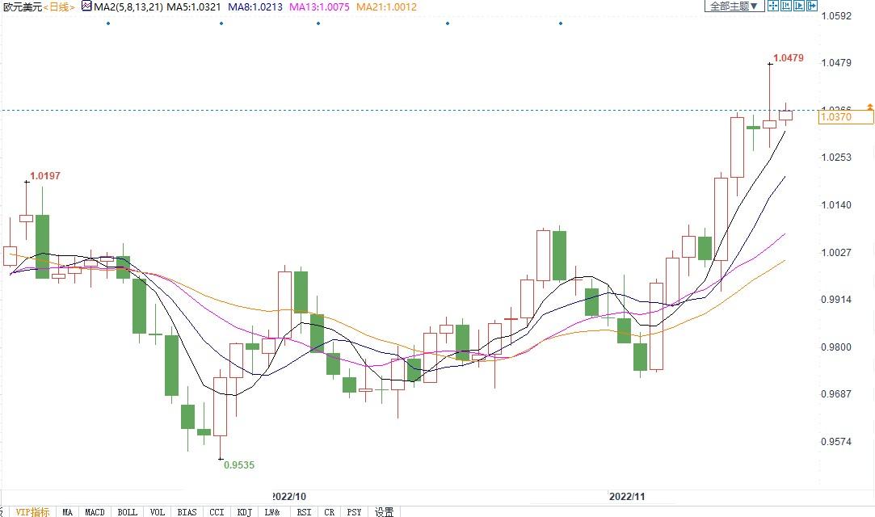Viewport: 875px width, 517px height.
Task: Open the 设置 settings button
Action: [x=385, y=511]
